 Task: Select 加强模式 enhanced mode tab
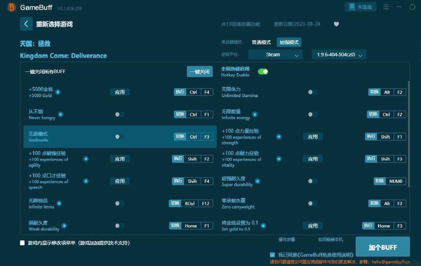pyautogui.click(x=289, y=42)
